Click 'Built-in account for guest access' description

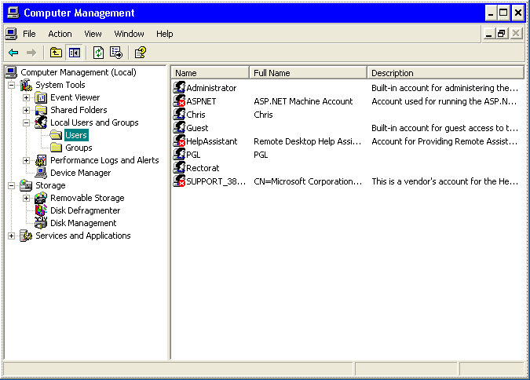pyautogui.click(x=444, y=128)
